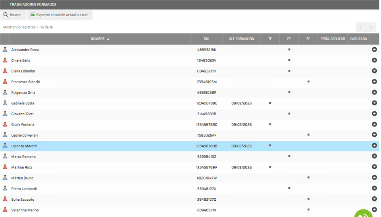Click Gabriele Costa's 09/02/2026 training date
Viewport: 381px width, 217px height.
tap(242, 103)
